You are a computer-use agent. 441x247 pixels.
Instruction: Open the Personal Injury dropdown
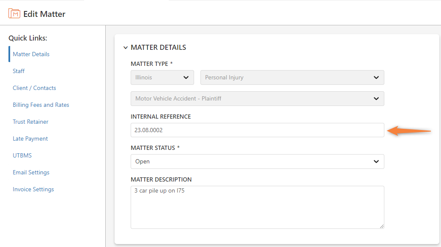[x=292, y=78]
